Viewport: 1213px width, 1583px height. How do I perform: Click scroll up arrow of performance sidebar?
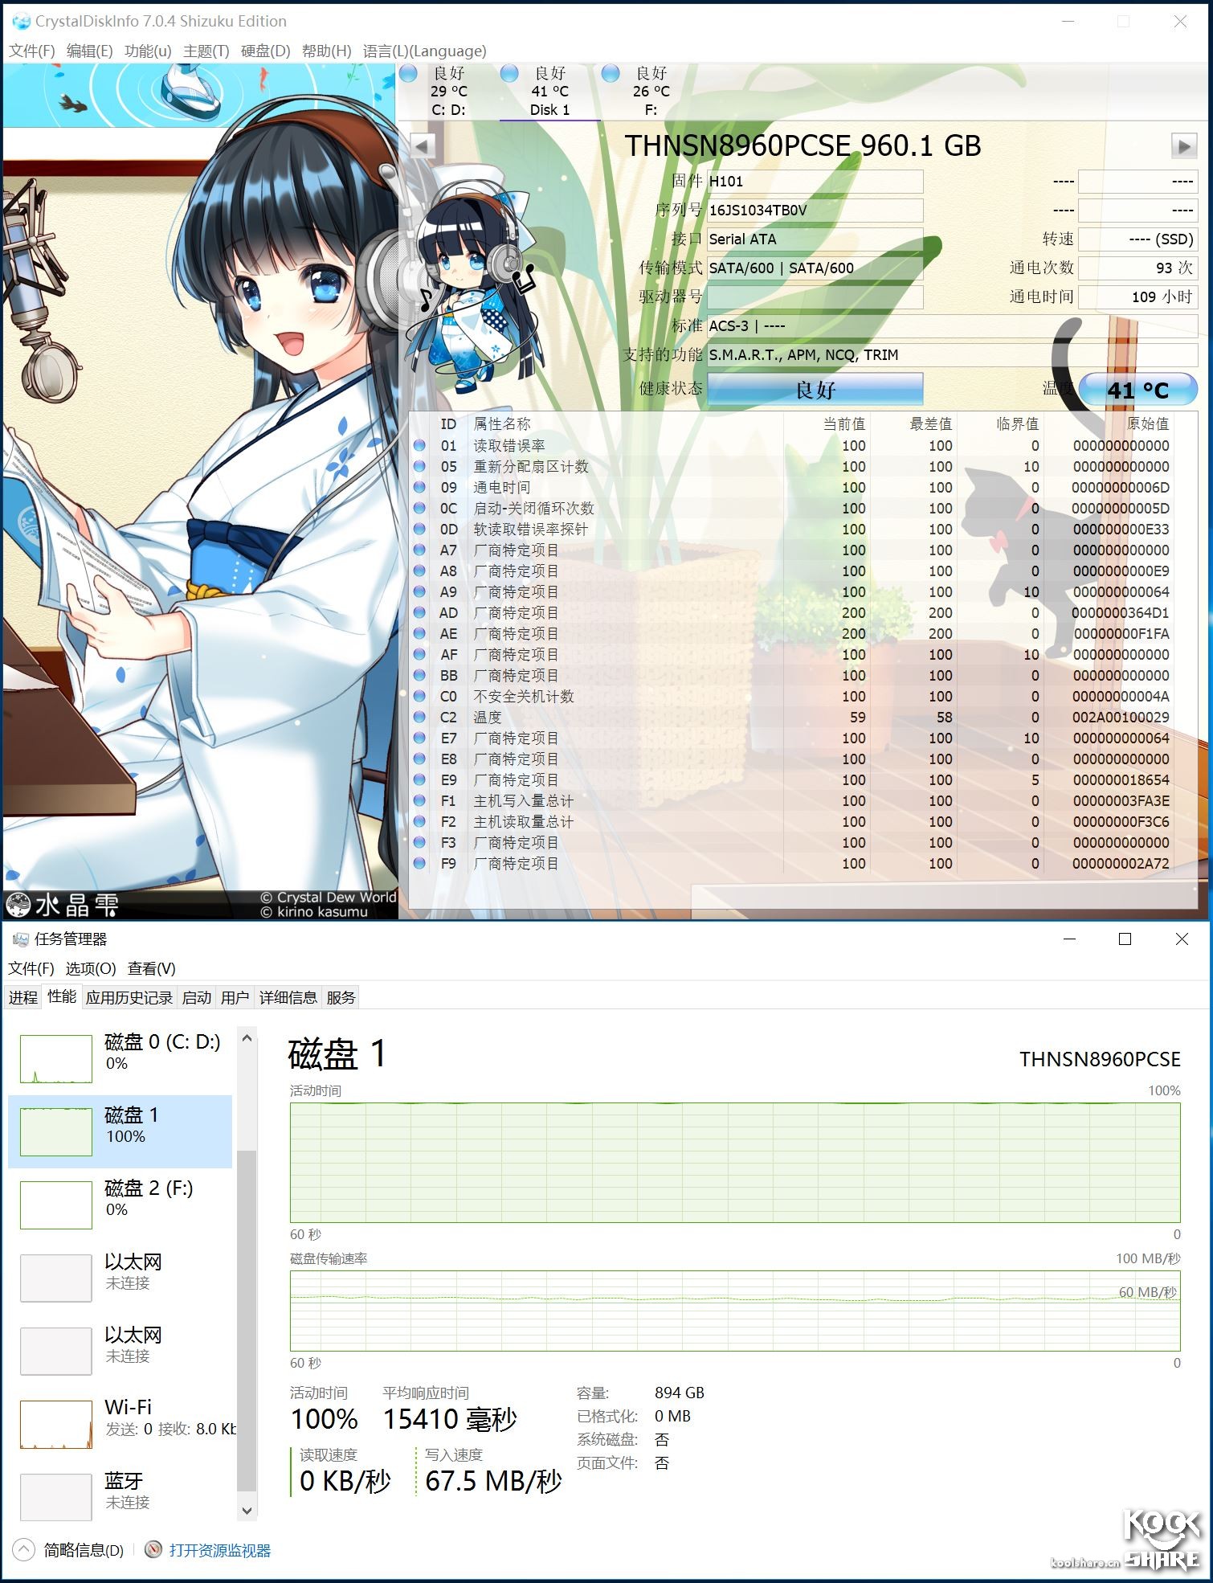coord(247,1037)
